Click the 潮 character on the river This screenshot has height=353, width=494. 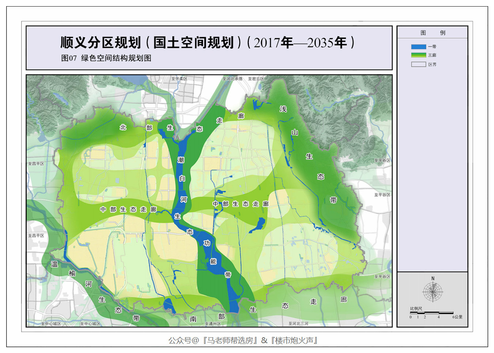point(181,160)
